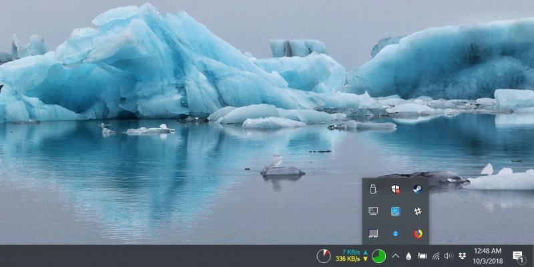Open the Slack hashtag tray icon
Screen dimensions: 534x267
coord(418,211)
